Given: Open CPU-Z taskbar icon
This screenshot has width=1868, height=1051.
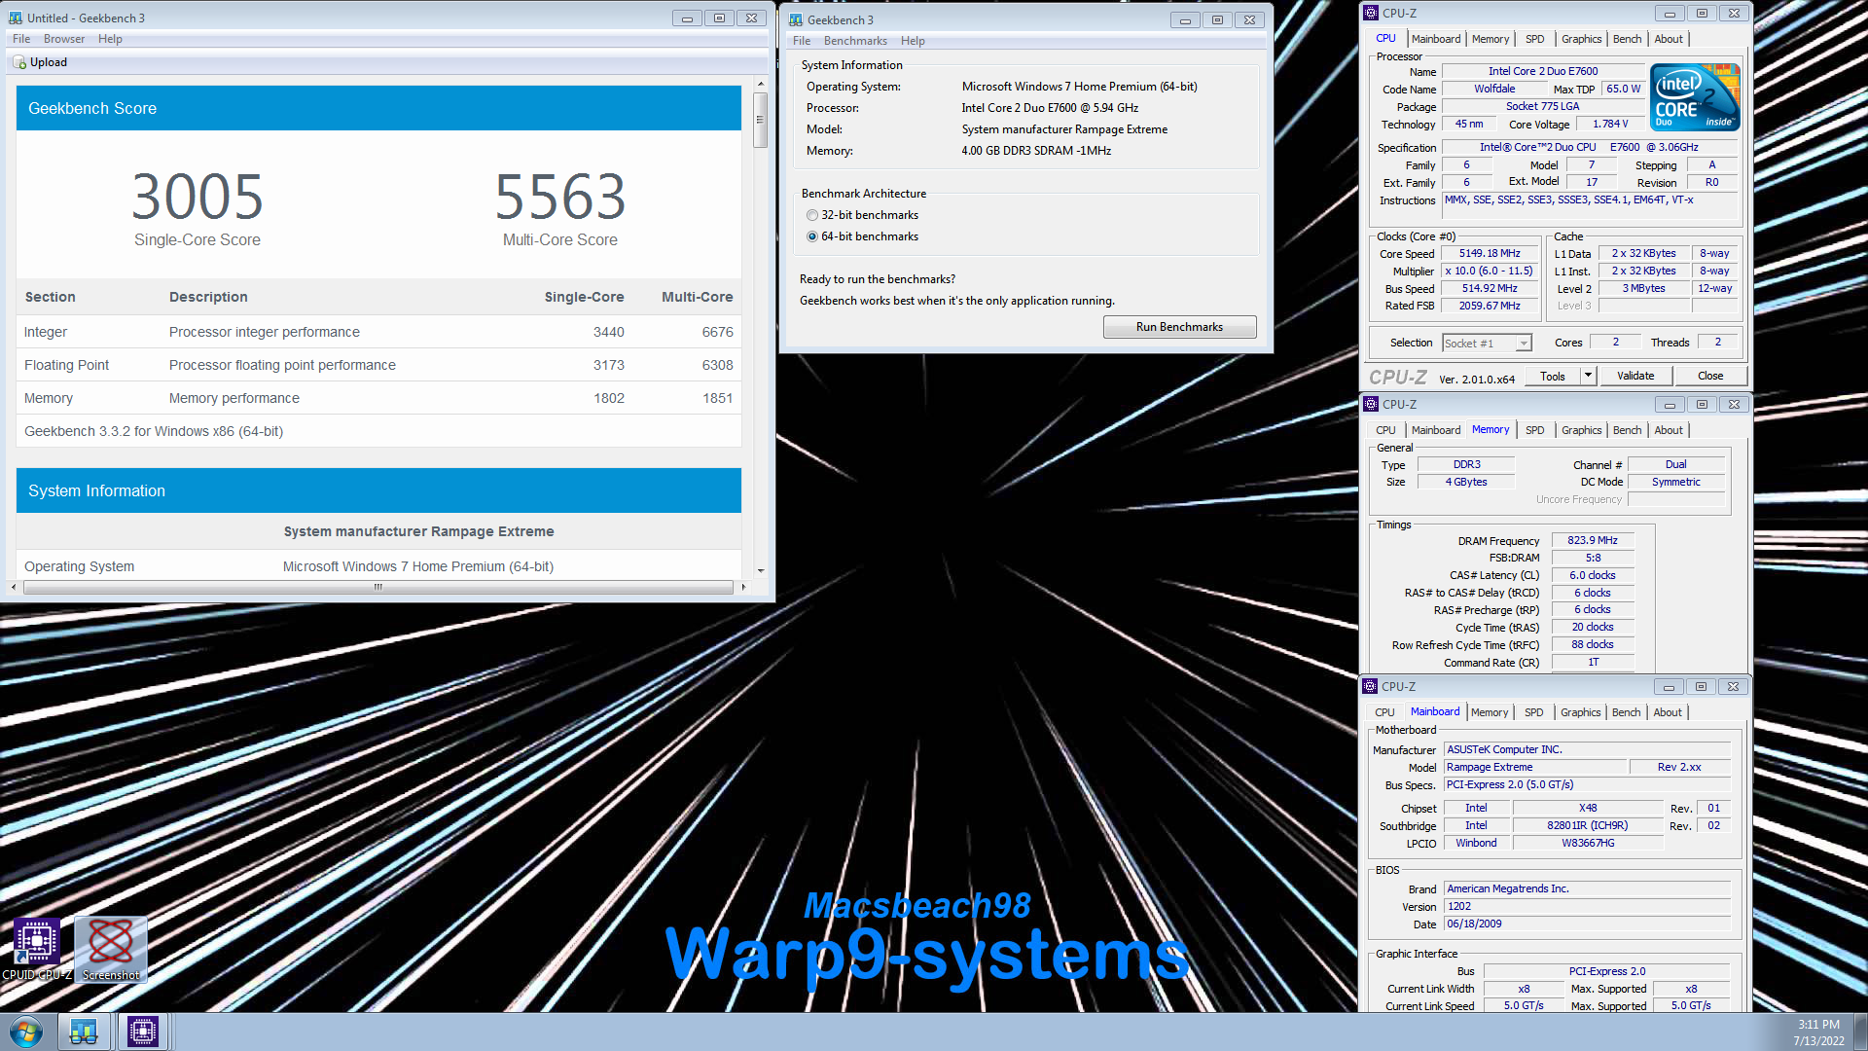Looking at the screenshot, I should point(143,1032).
